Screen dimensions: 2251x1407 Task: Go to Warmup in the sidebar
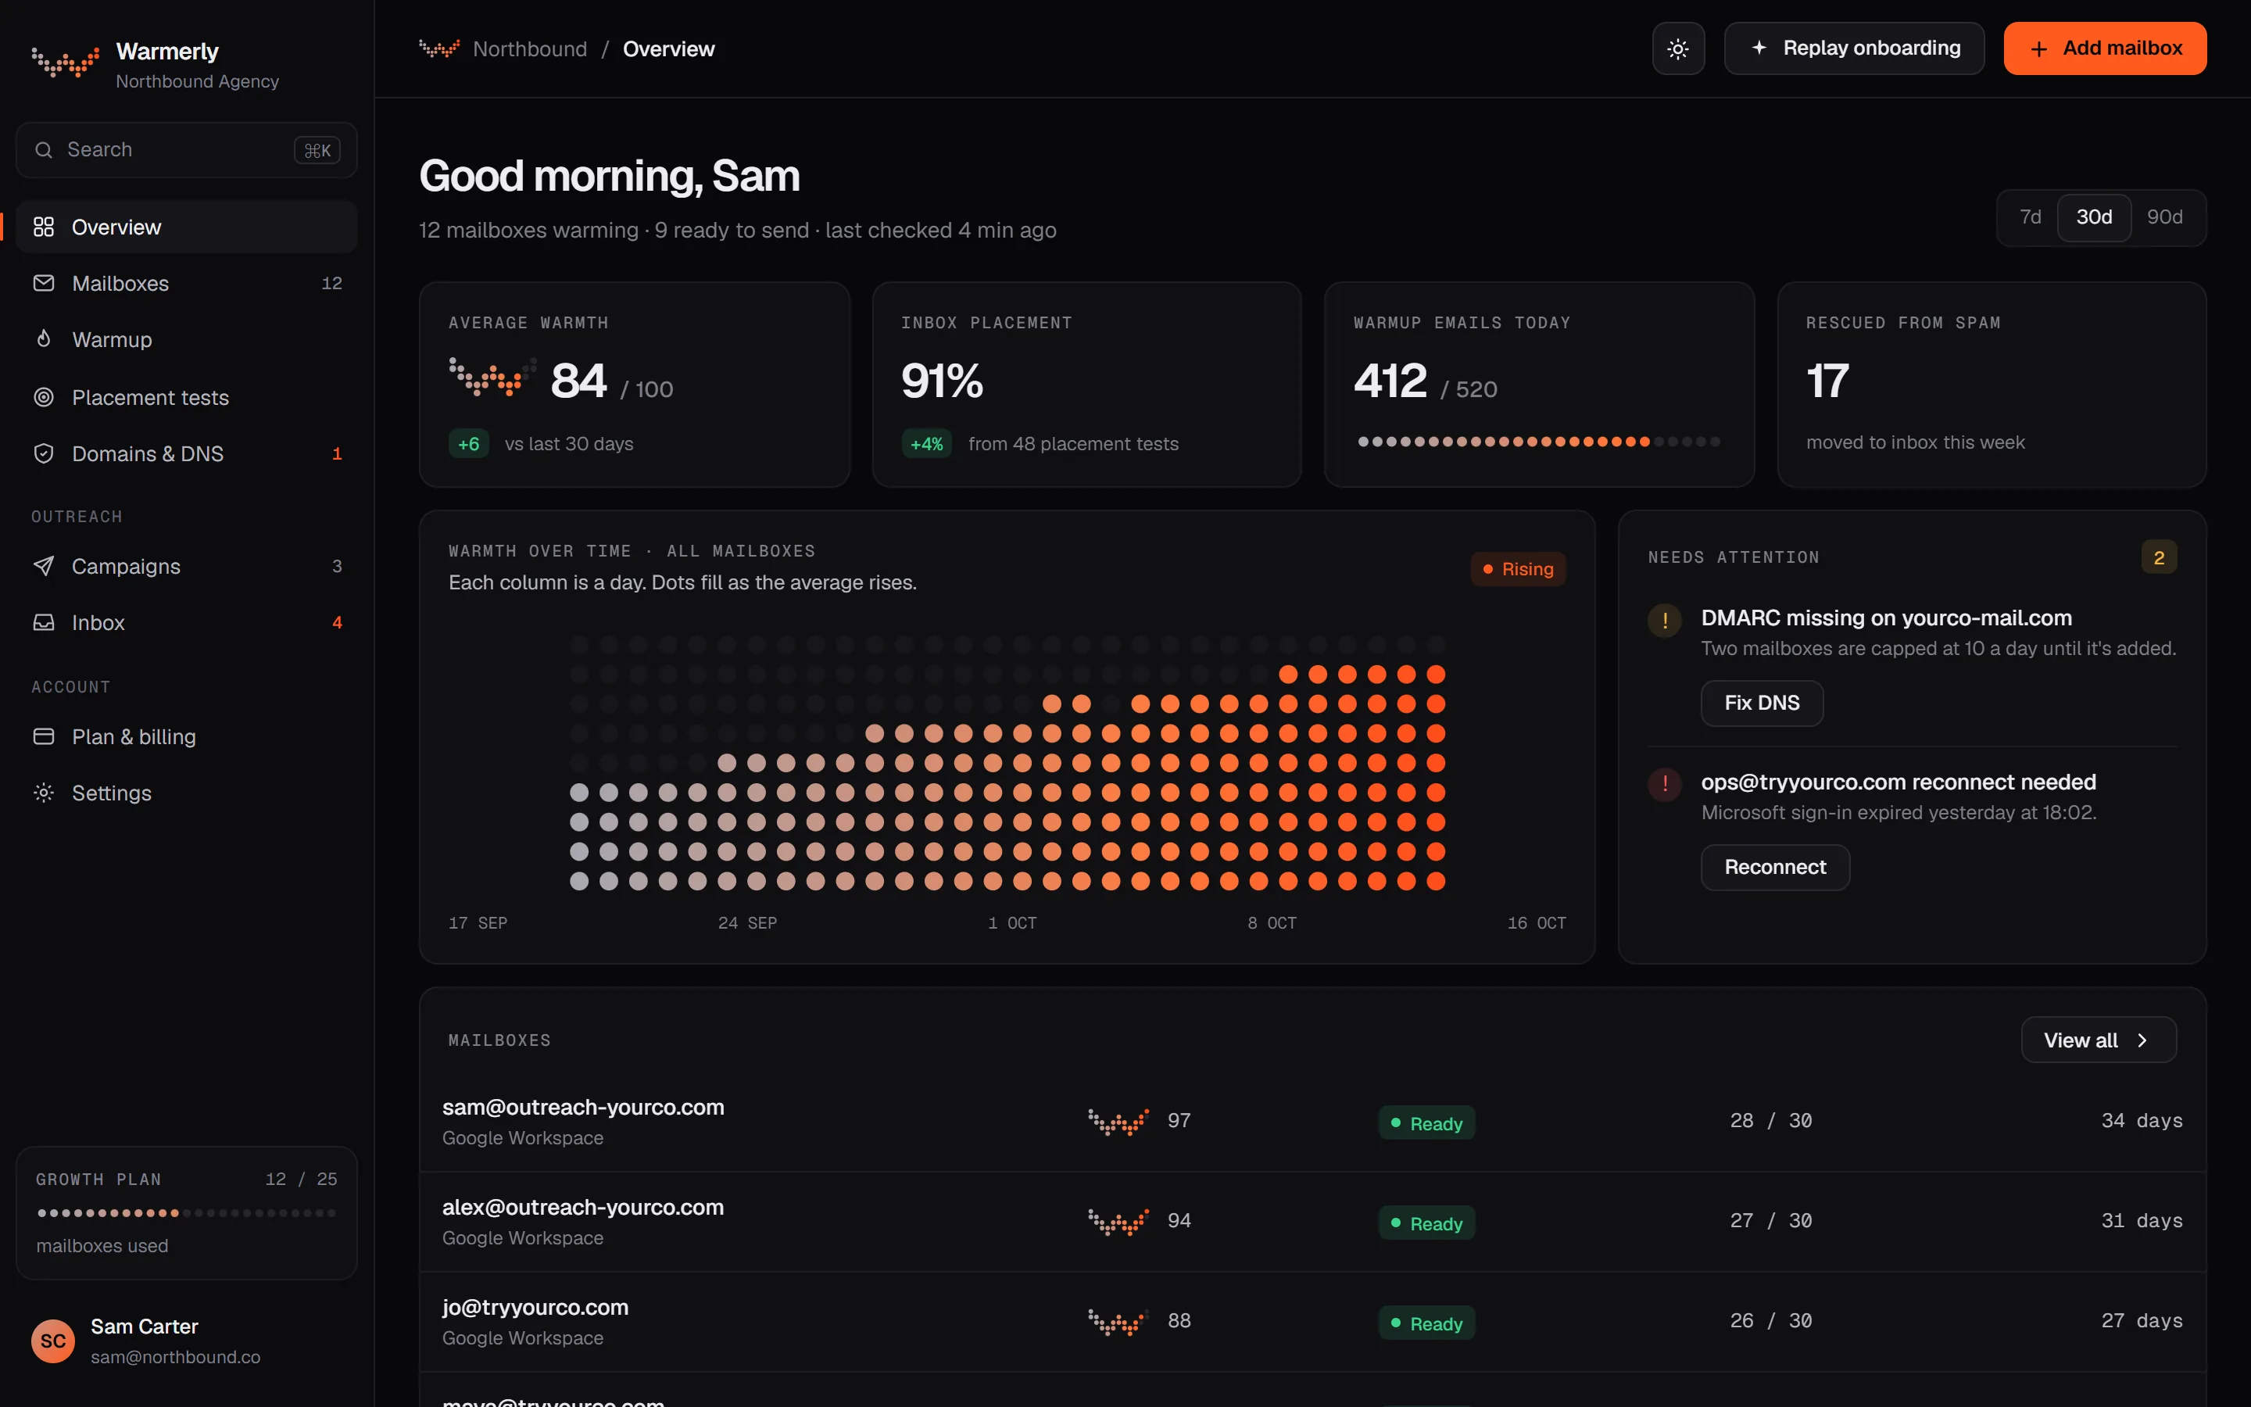point(187,340)
